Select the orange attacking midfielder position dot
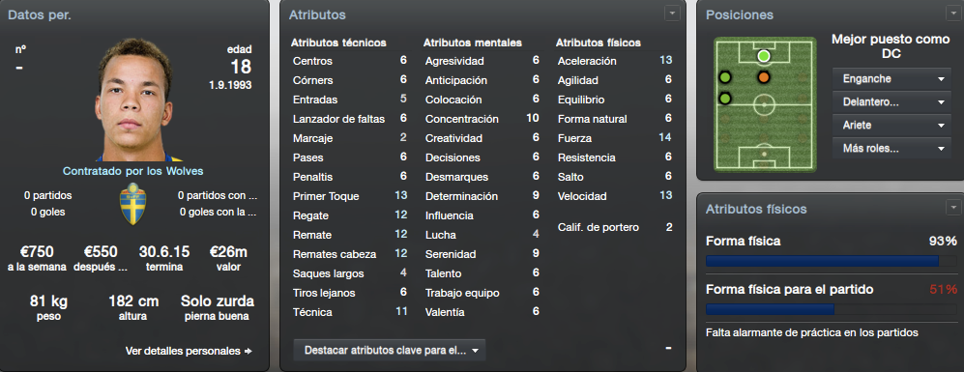Screen dimensions: 964x372 tap(764, 77)
